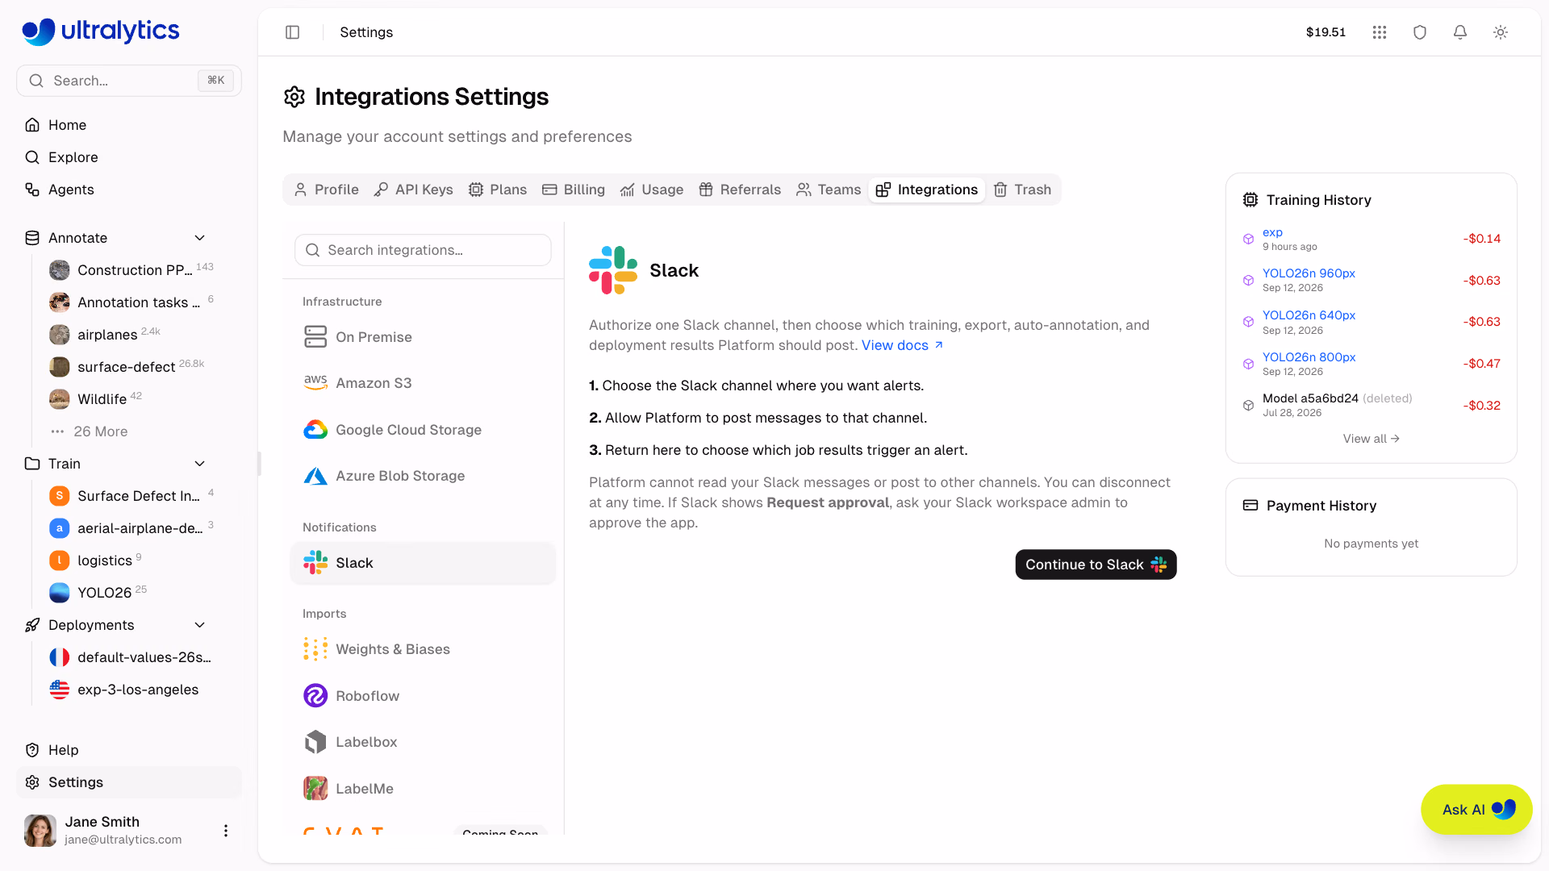Screen dimensions: 1549x871
Task: Open the View docs link
Action: [x=902, y=345]
